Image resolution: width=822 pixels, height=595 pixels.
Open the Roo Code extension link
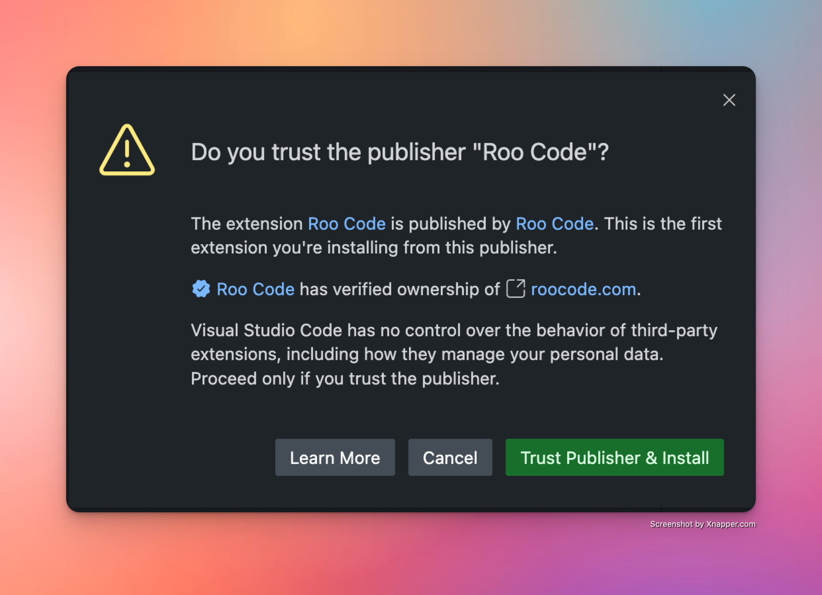pyautogui.click(x=346, y=224)
